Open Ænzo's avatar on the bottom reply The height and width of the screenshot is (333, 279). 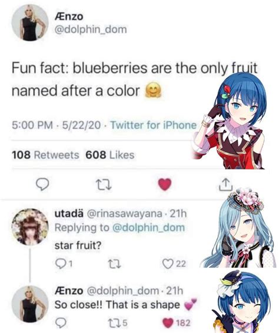coord(30,304)
